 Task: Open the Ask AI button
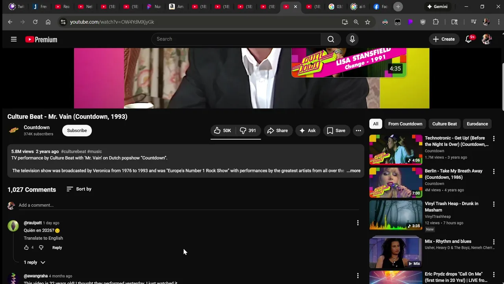pyautogui.click(x=308, y=131)
